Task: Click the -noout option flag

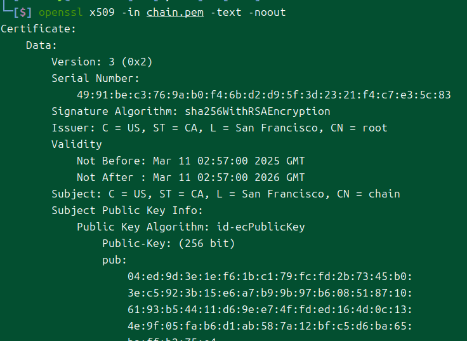Action: click(x=267, y=13)
